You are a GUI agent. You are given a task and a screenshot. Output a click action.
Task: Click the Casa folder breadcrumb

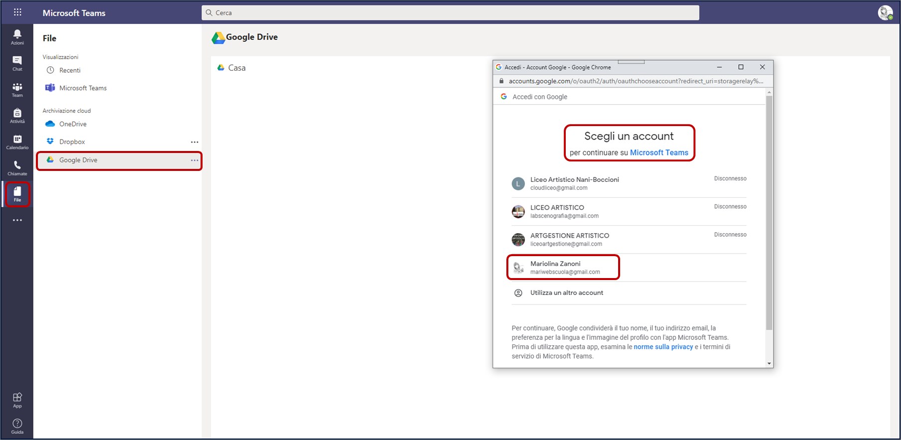pos(237,68)
